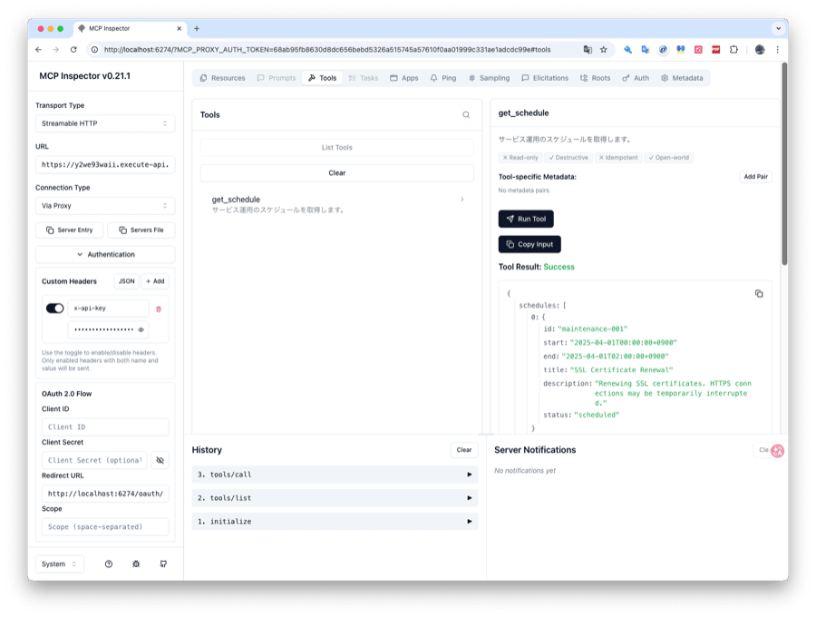The width and height of the screenshot is (816, 617).
Task: Click the translate page icon in address bar
Action: [x=588, y=50]
